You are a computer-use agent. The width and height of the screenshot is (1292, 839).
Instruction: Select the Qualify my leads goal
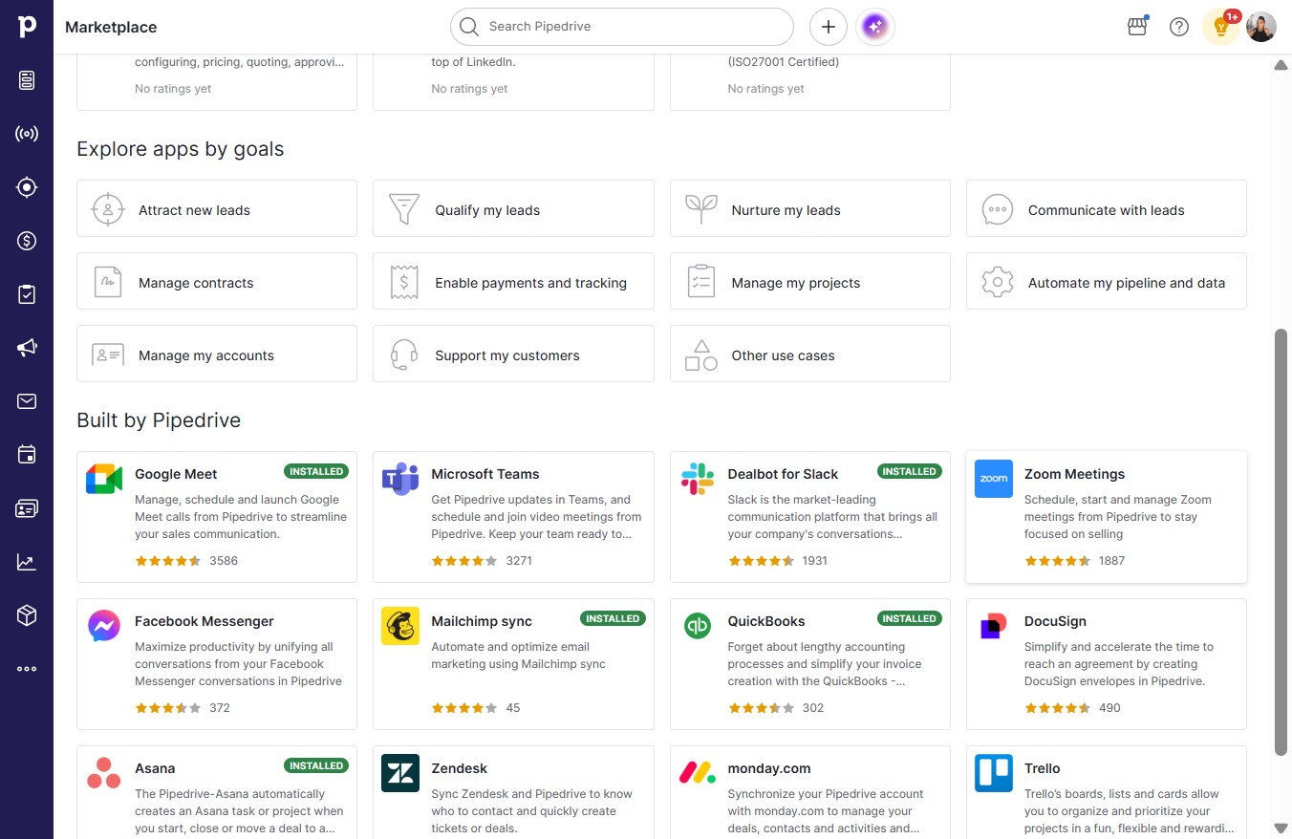pyautogui.click(x=513, y=208)
